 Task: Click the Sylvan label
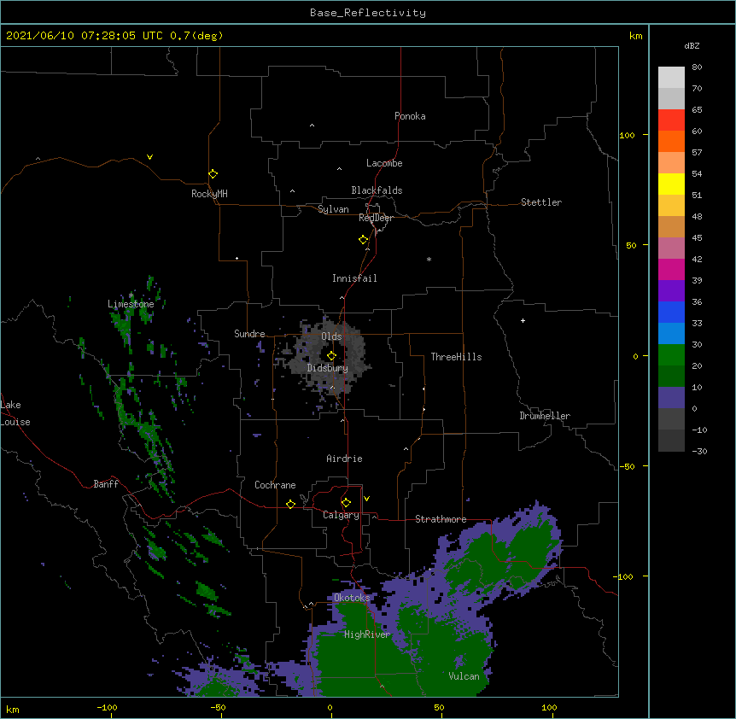point(333,209)
